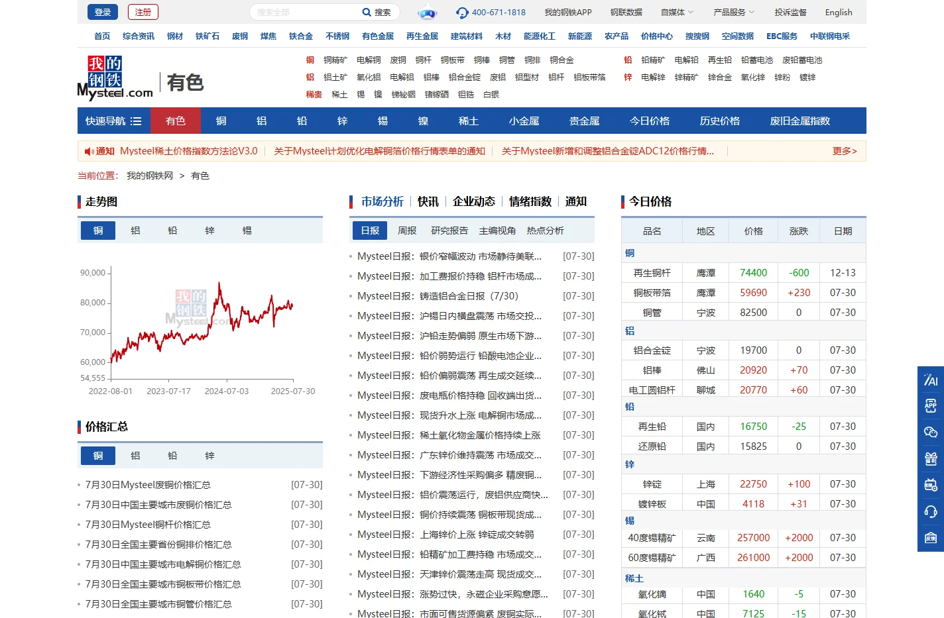
Task: Click 再生铜杆 in today's price table
Action: click(x=652, y=273)
